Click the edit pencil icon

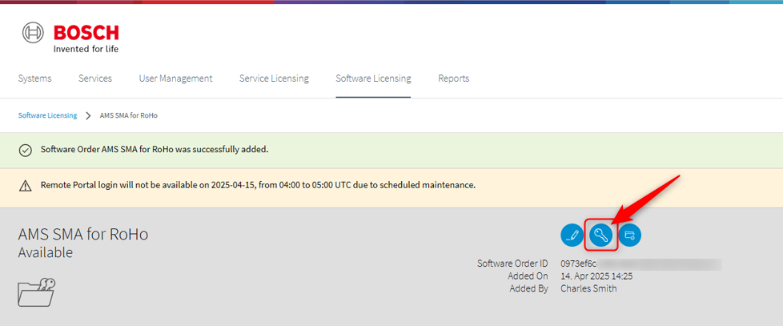(572, 235)
